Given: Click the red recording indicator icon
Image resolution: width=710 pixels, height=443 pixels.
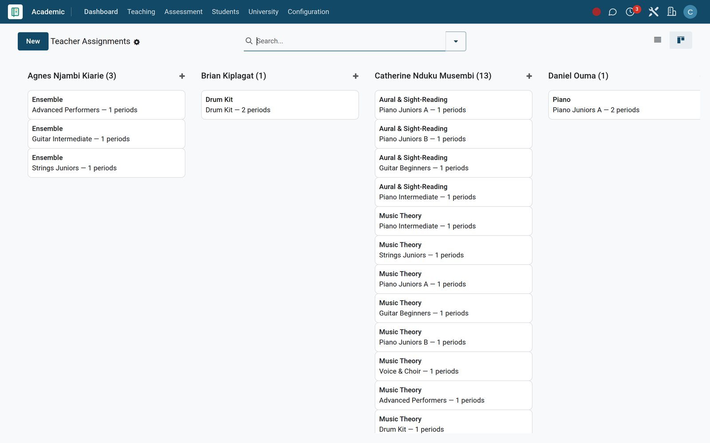Looking at the screenshot, I should point(596,12).
